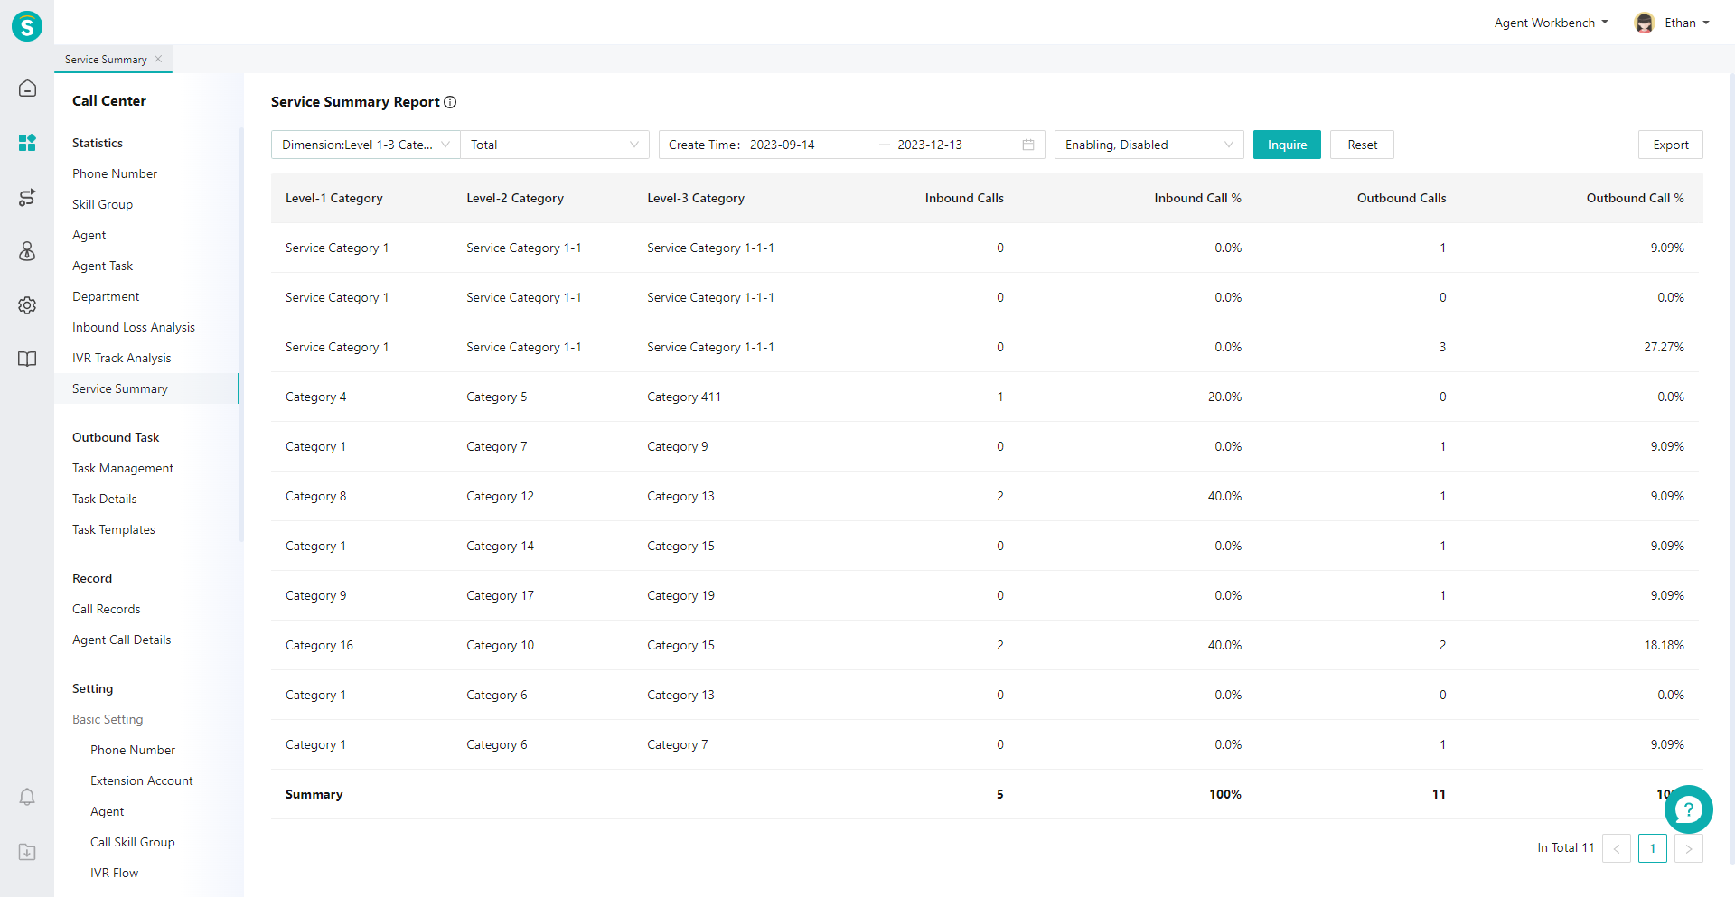Select the dashboard grid icon in left rail
1735x897 pixels.
tap(27, 143)
